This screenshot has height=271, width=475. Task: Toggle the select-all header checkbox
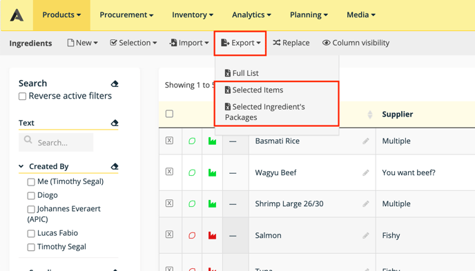[x=169, y=114]
